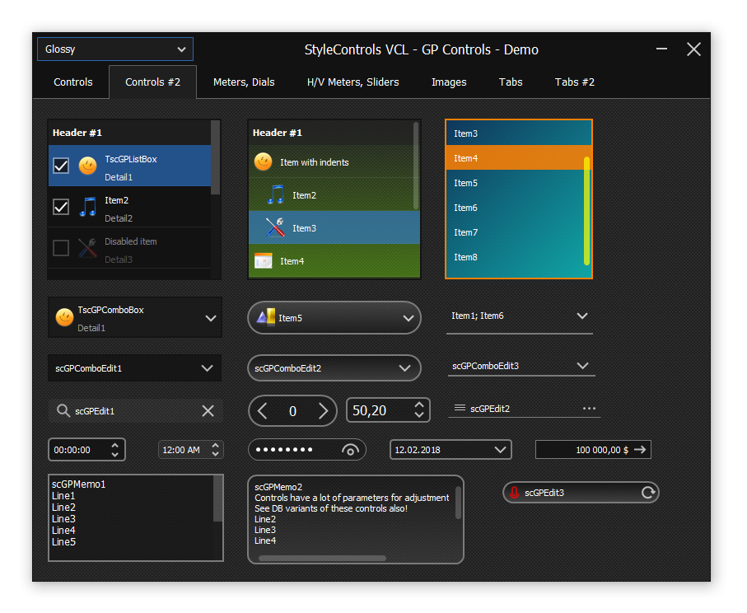Click the password field with dots

coord(307,450)
